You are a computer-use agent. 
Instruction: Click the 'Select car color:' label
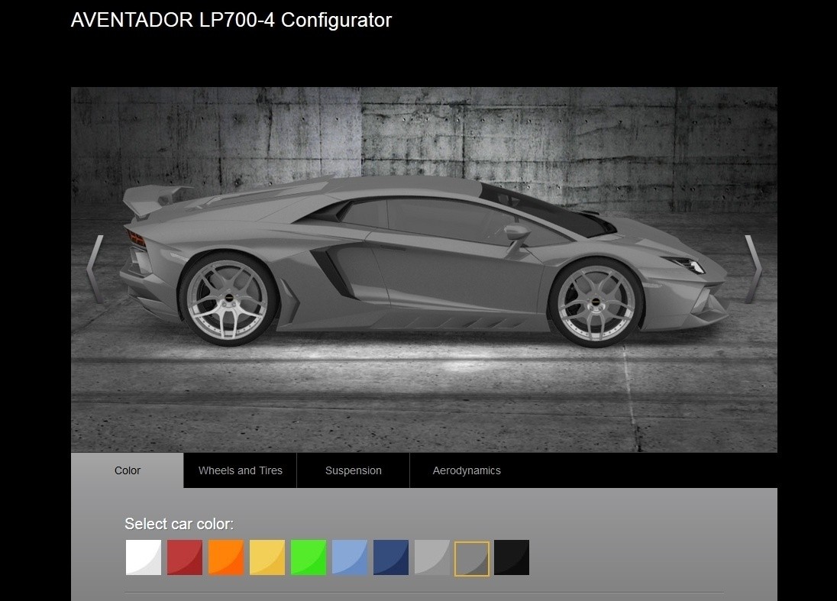[179, 524]
